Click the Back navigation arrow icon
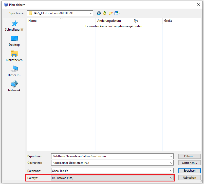This screenshot has width=204, height=184. click(x=99, y=13)
